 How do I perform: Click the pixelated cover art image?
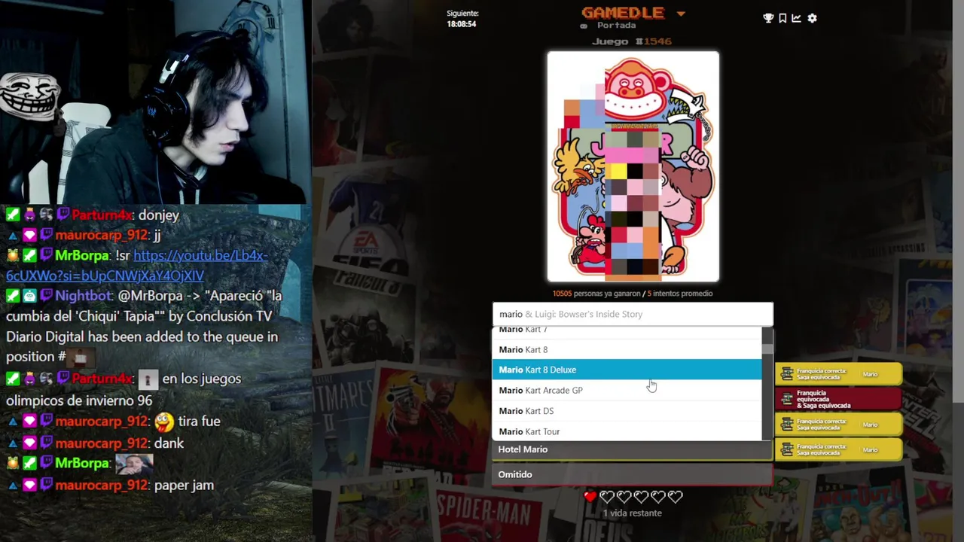point(633,166)
